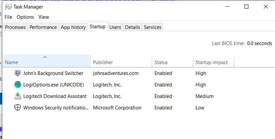Click the Medium startup impact value
This screenshot has height=139, width=275.
click(205, 96)
